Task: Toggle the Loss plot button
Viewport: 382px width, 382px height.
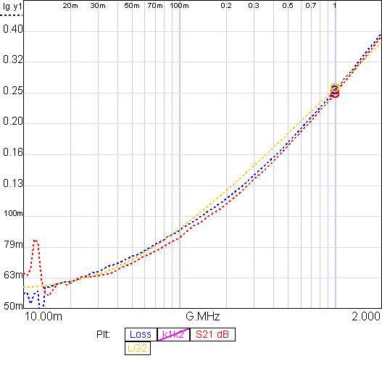Action: pyautogui.click(x=141, y=334)
